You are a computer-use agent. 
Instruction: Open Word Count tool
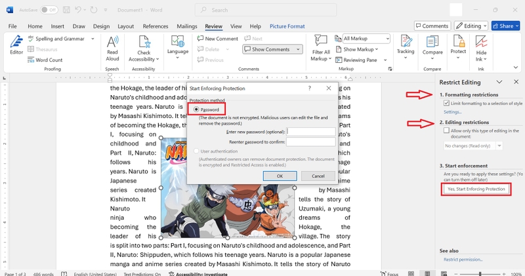click(x=45, y=60)
